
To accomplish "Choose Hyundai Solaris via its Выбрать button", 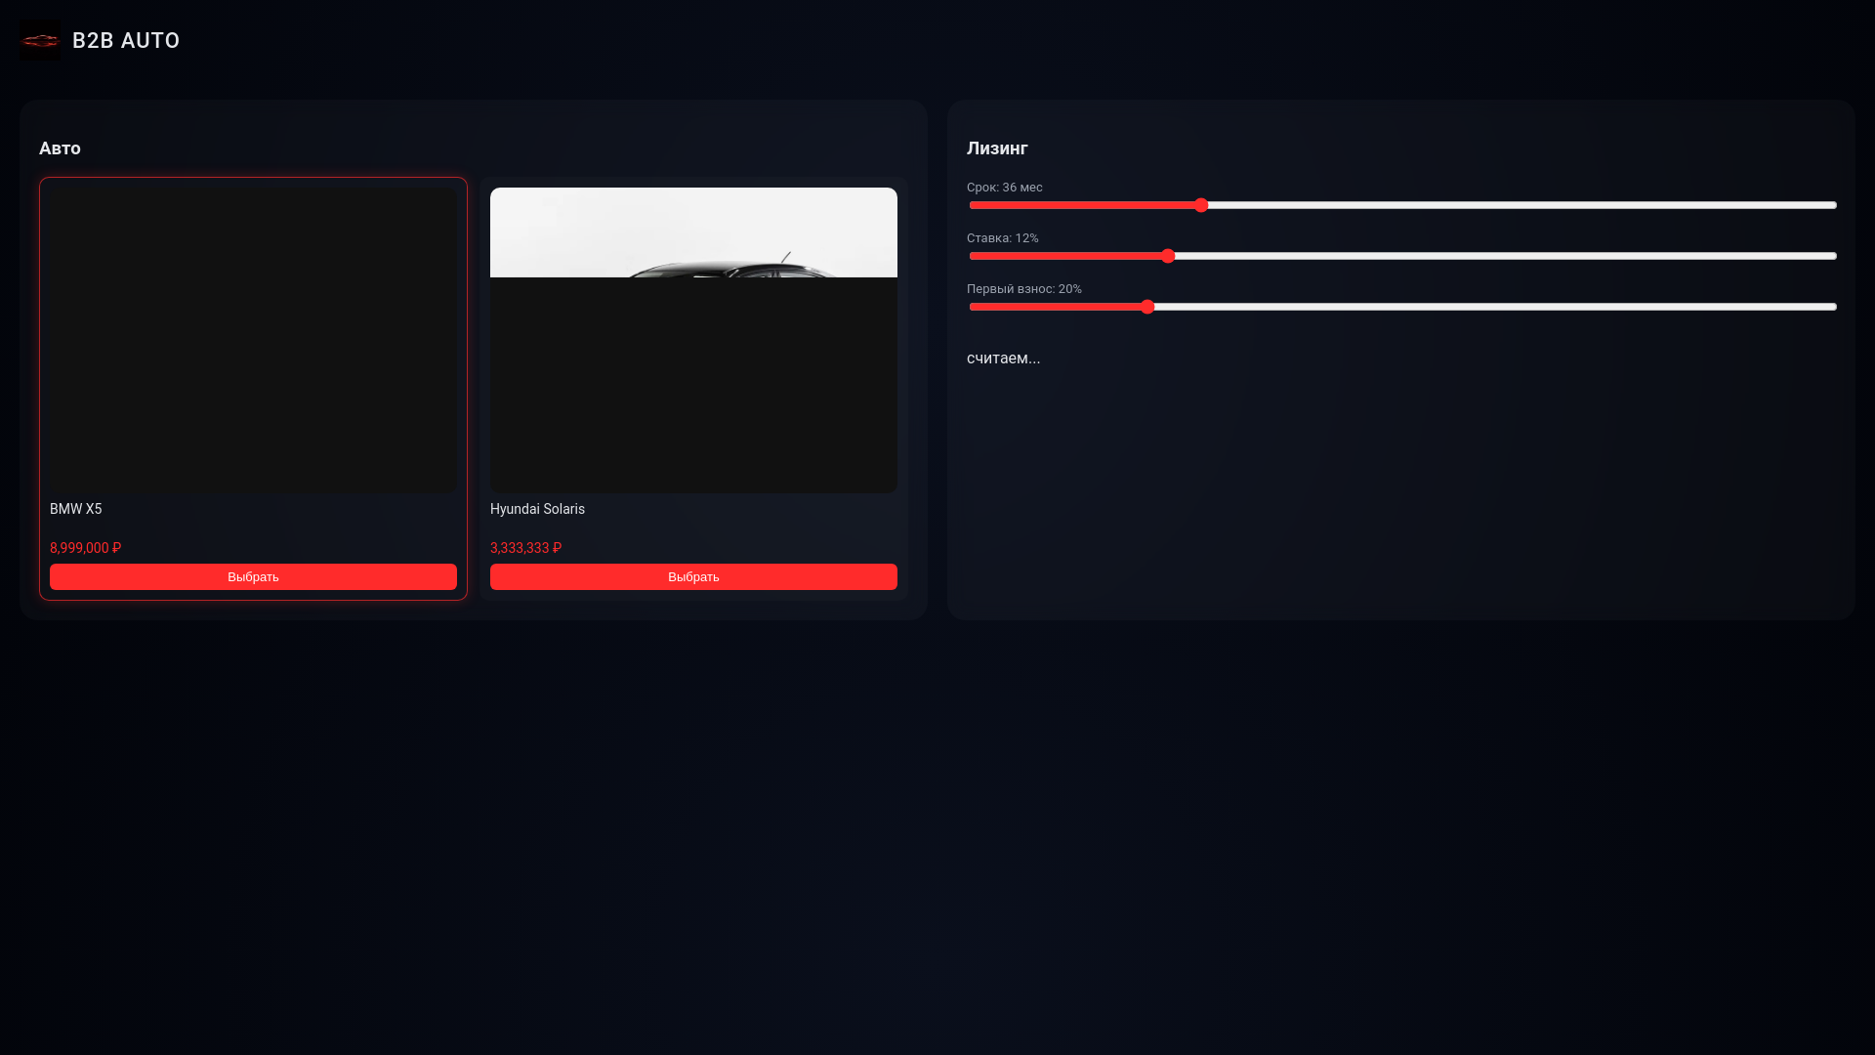I will (x=693, y=576).
